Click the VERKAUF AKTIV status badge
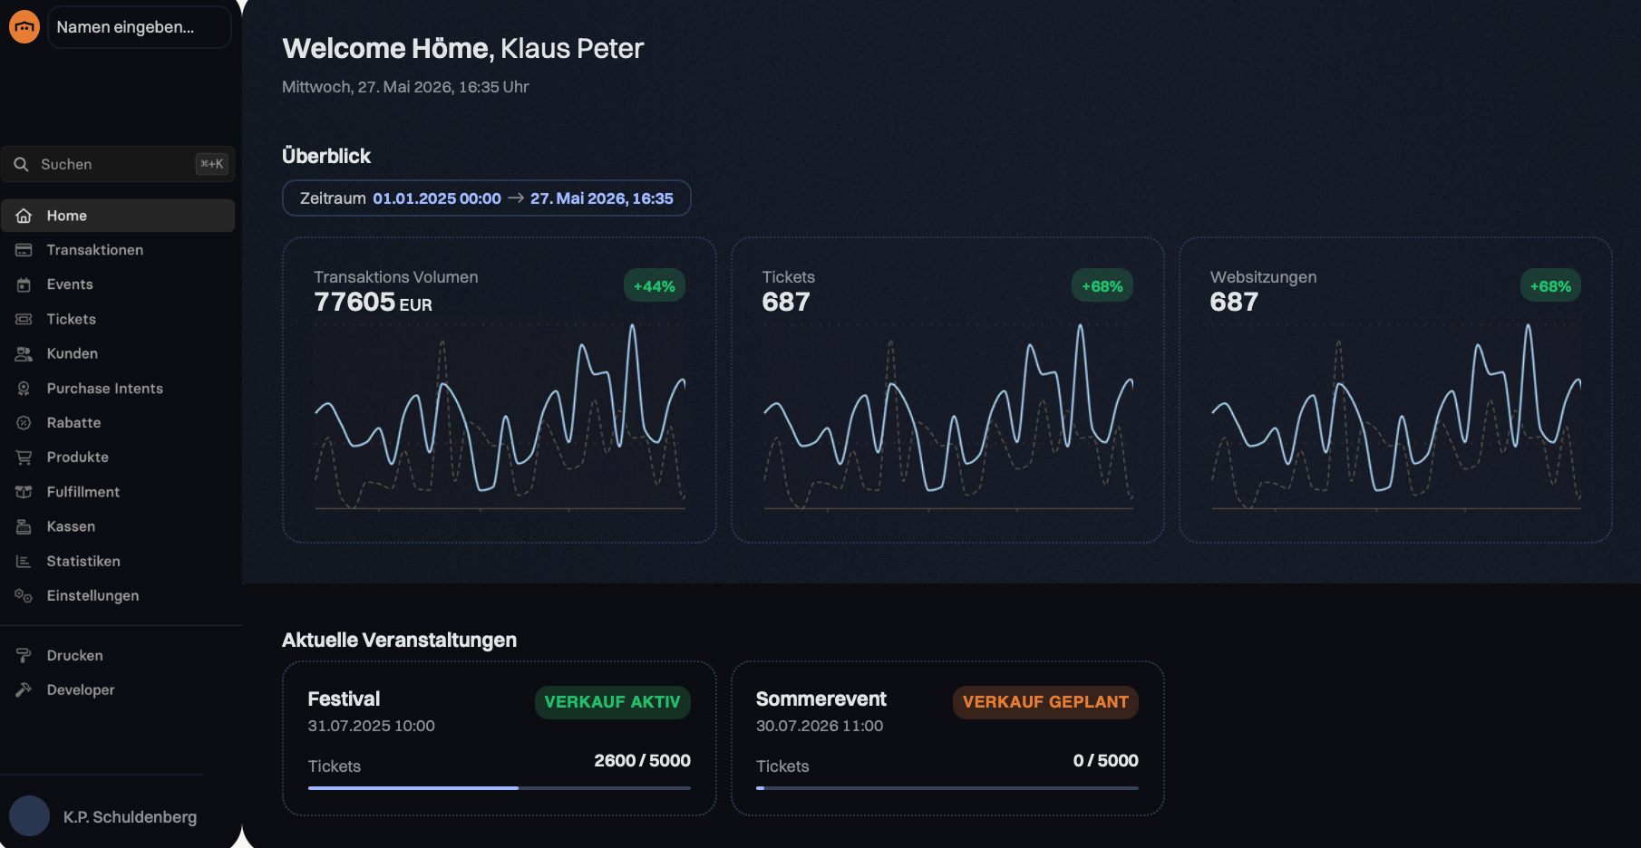The height and width of the screenshot is (848, 1641). pyautogui.click(x=613, y=702)
